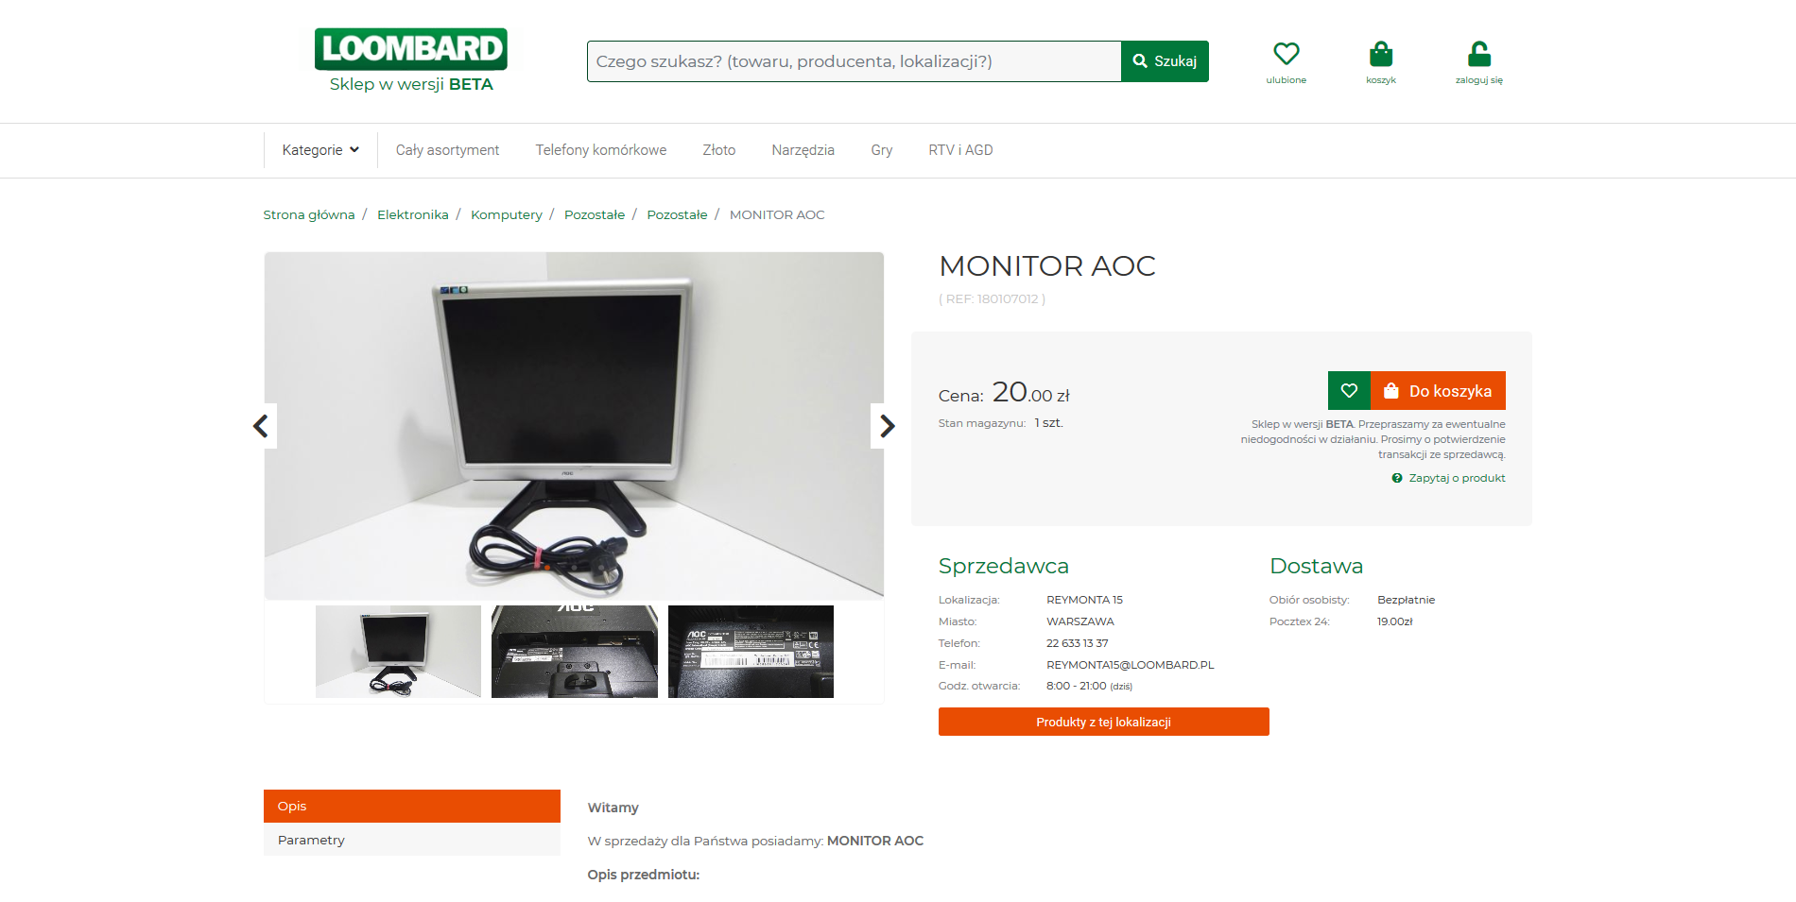
Task: Select the middle thumbnail of monitor rear
Action: (x=575, y=652)
